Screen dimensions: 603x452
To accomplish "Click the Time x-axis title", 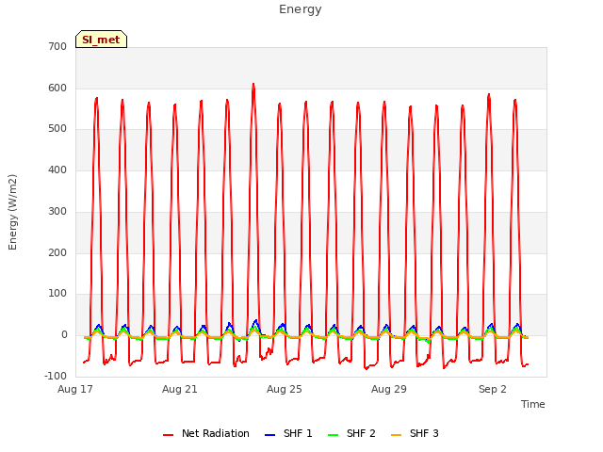I will [532, 404].
